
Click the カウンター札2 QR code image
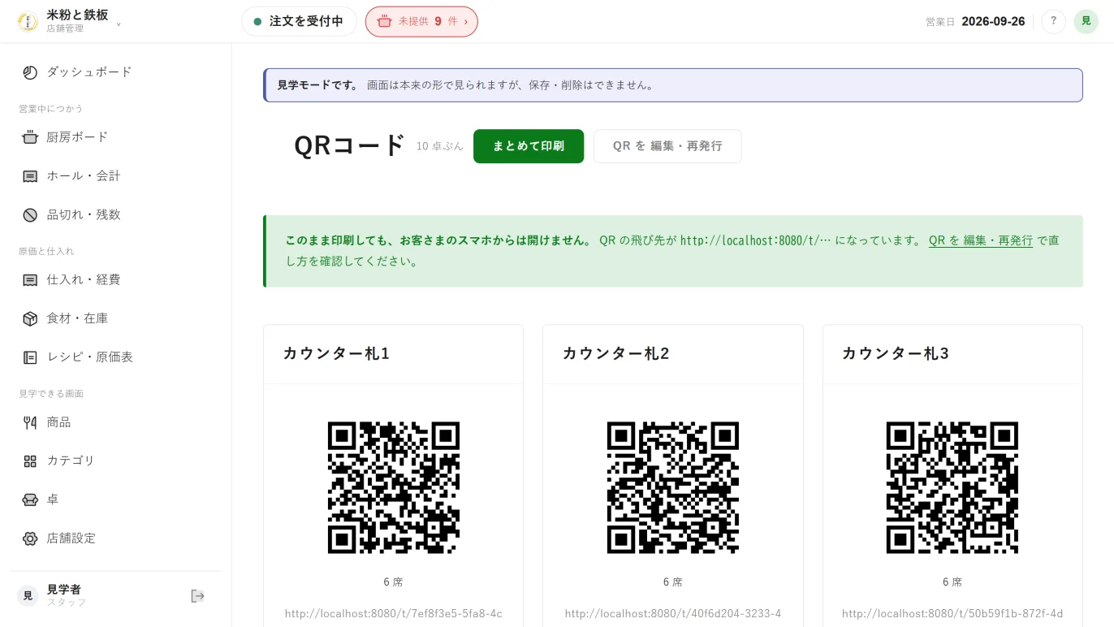(673, 487)
